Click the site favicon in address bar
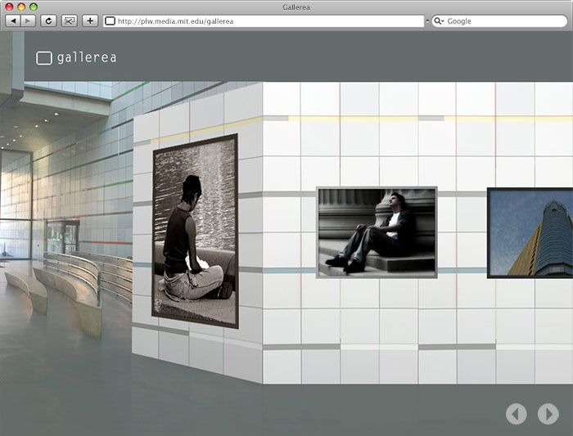 pos(110,20)
